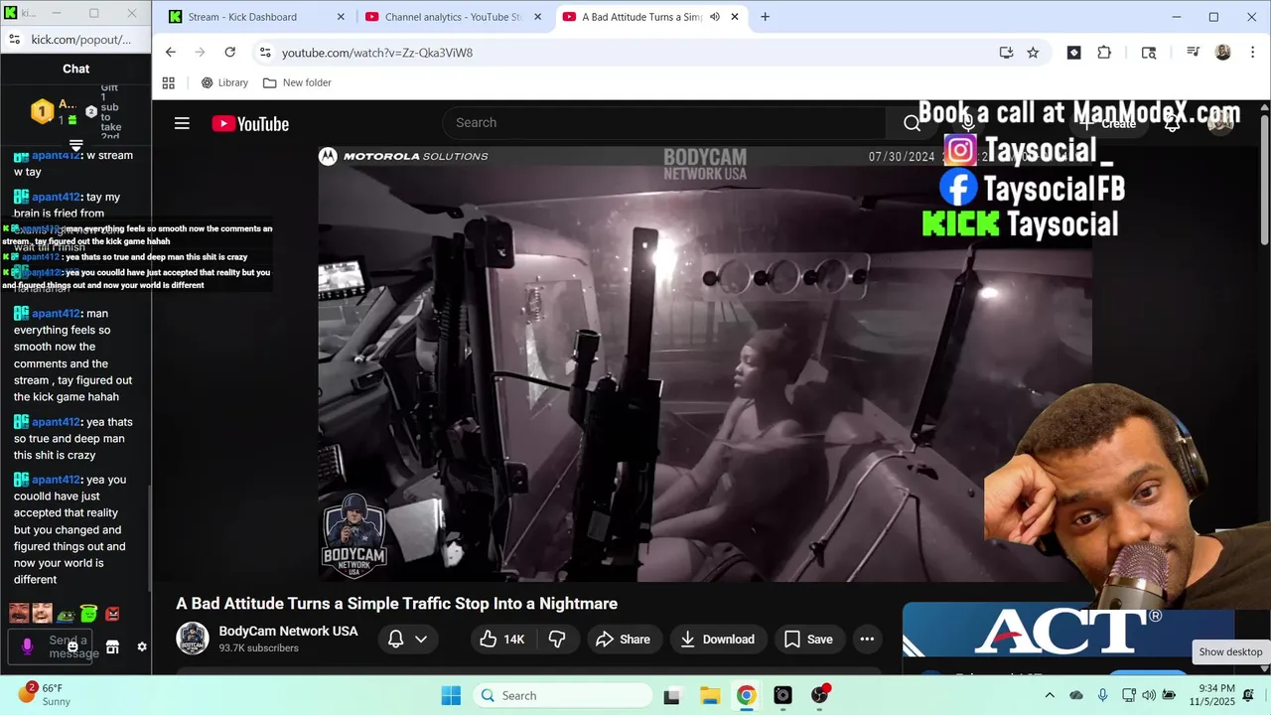1271x715 pixels.
Task: Close the Kick Dashboard tab
Action: [x=342, y=17]
